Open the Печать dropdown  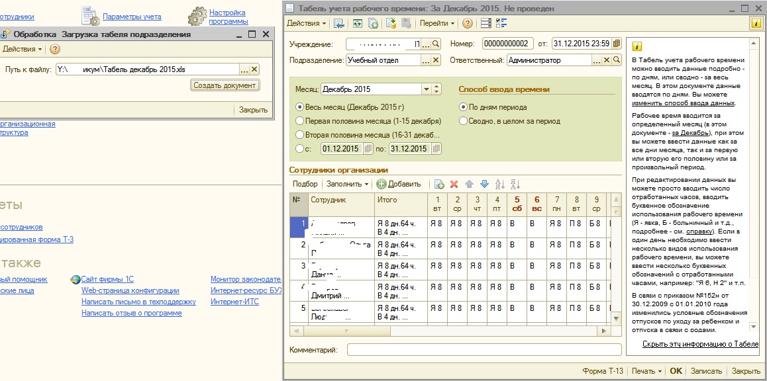646,370
